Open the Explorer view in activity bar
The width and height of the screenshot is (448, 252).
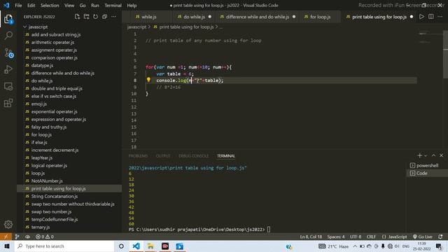tap(8, 19)
